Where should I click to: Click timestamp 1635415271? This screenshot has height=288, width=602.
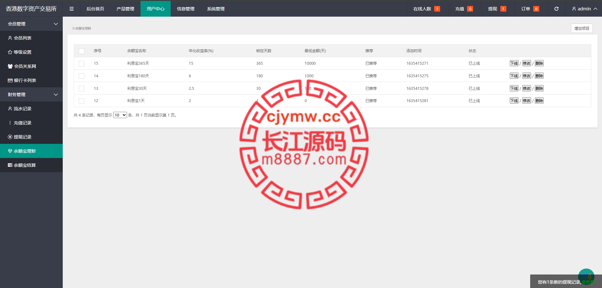[x=417, y=63]
